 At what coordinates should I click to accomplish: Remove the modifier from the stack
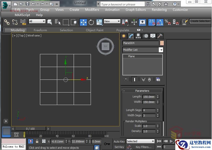[x=149, y=79]
